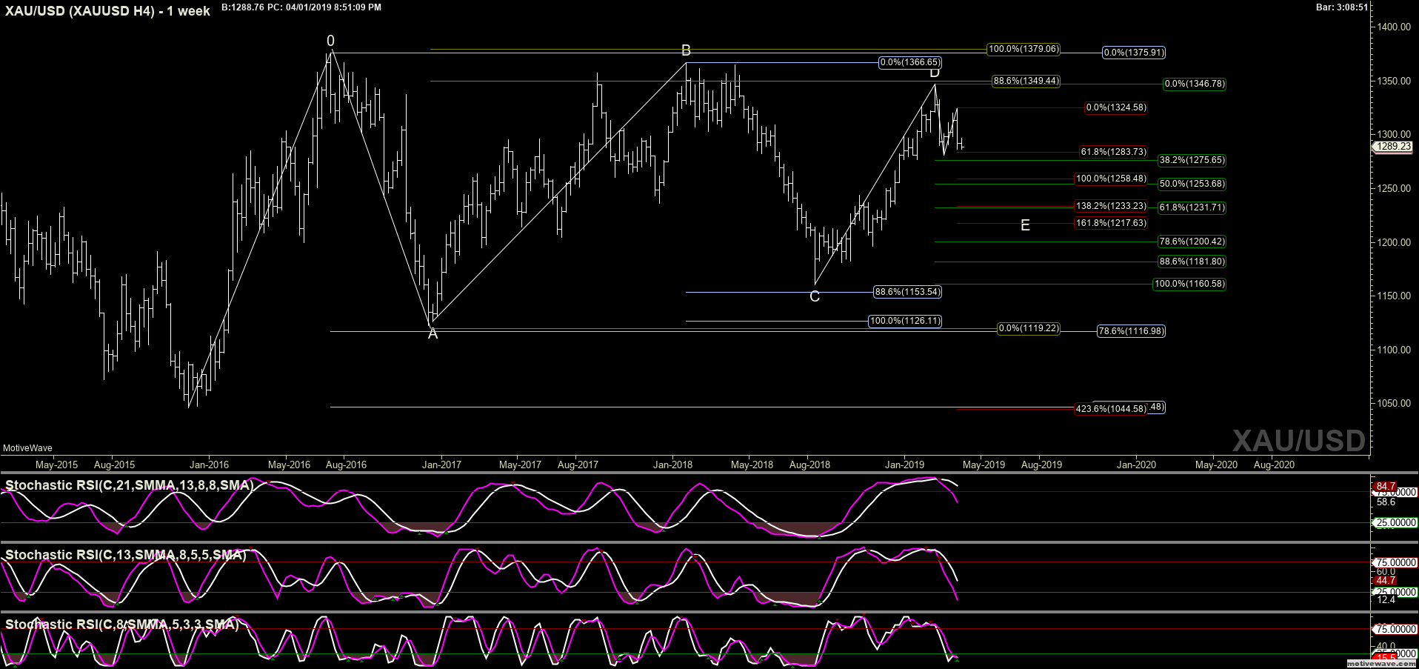The width and height of the screenshot is (1419, 669).
Task: Select the 0.0%(1119.22) level label
Action: [x=1029, y=328]
